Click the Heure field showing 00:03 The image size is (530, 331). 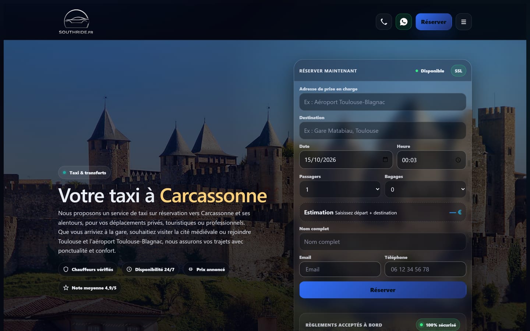[x=431, y=160]
